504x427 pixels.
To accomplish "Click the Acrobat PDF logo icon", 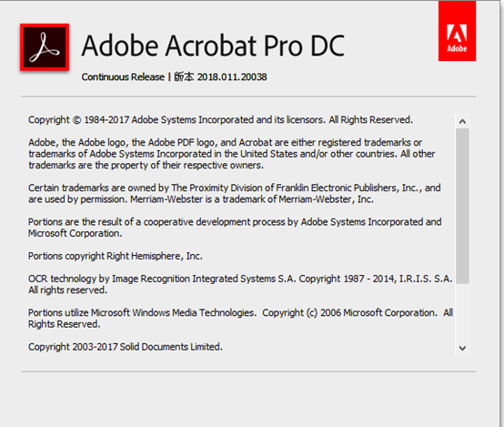I will (x=45, y=47).
